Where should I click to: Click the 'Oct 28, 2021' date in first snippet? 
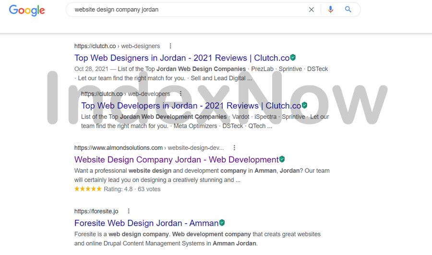click(91, 69)
